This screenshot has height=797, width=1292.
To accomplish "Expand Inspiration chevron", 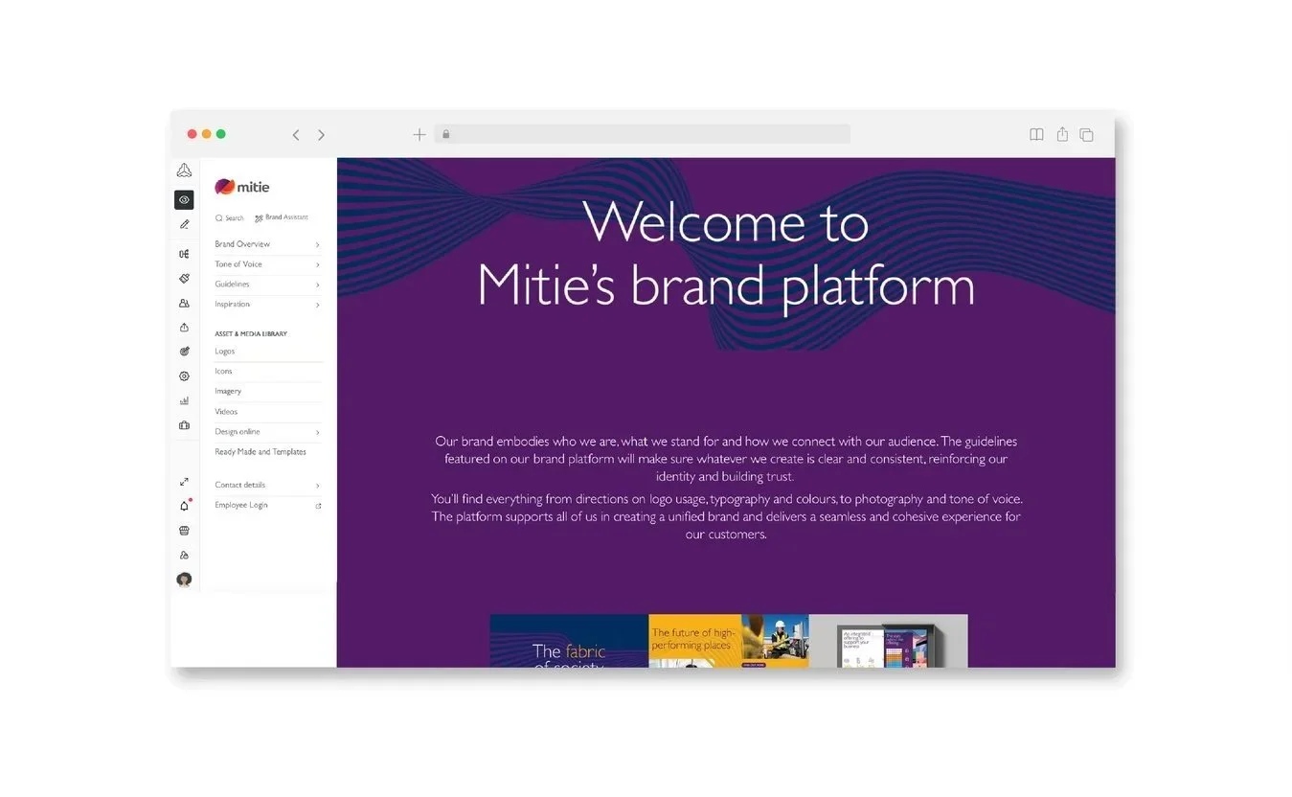I will (x=318, y=306).
